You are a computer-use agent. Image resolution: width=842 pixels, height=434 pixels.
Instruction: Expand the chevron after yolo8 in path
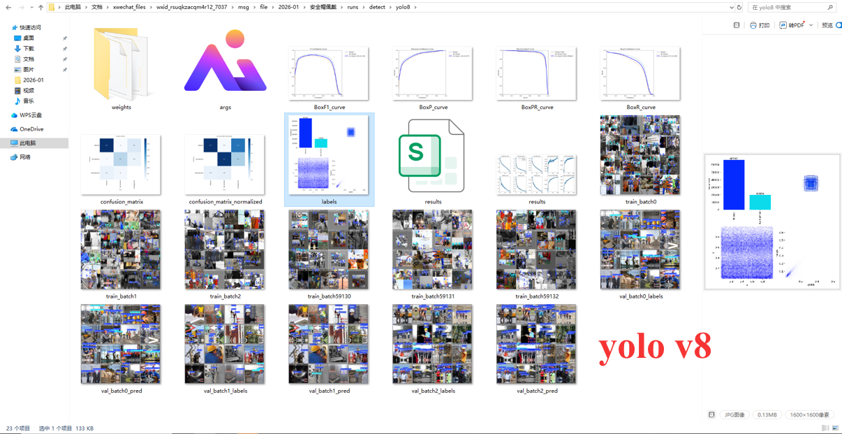pyautogui.click(x=415, y=7)
